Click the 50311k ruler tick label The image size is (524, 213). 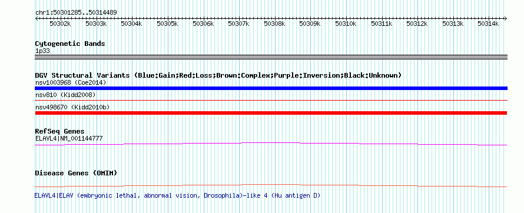pos(382,24)
